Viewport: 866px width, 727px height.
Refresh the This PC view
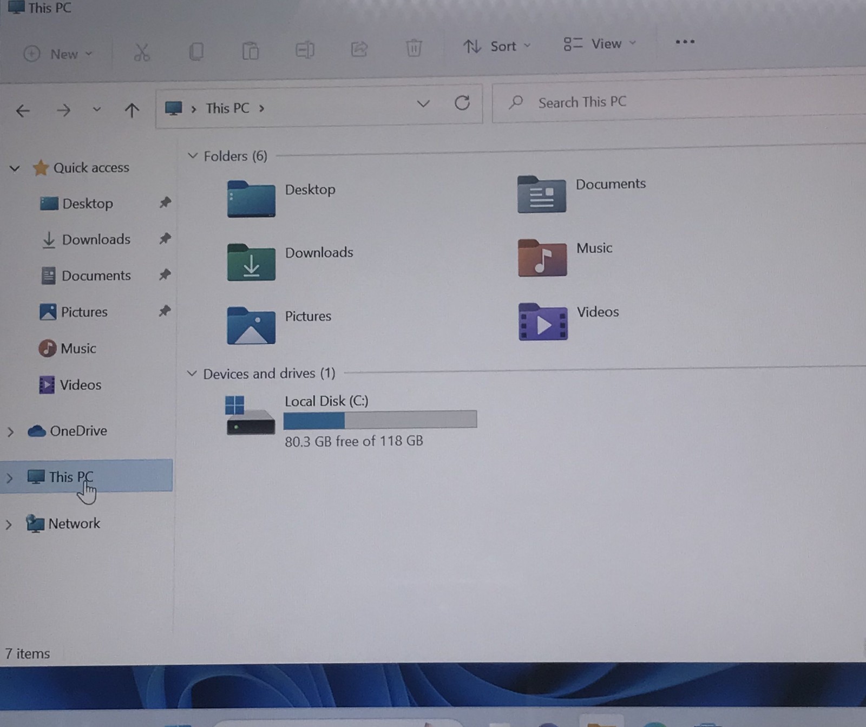point(462,103)
